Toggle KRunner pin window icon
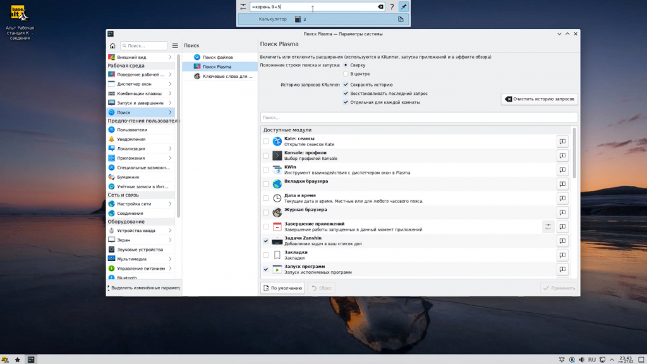This screenshot has width=647, height=364. (x=404, y=6)
